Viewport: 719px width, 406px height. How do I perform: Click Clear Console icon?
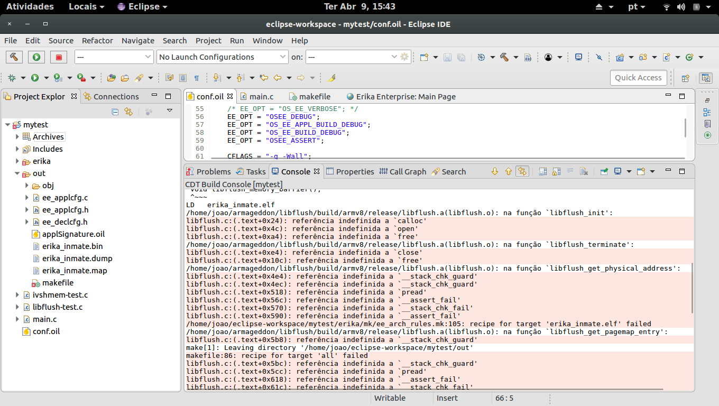(x=584, y=171)
